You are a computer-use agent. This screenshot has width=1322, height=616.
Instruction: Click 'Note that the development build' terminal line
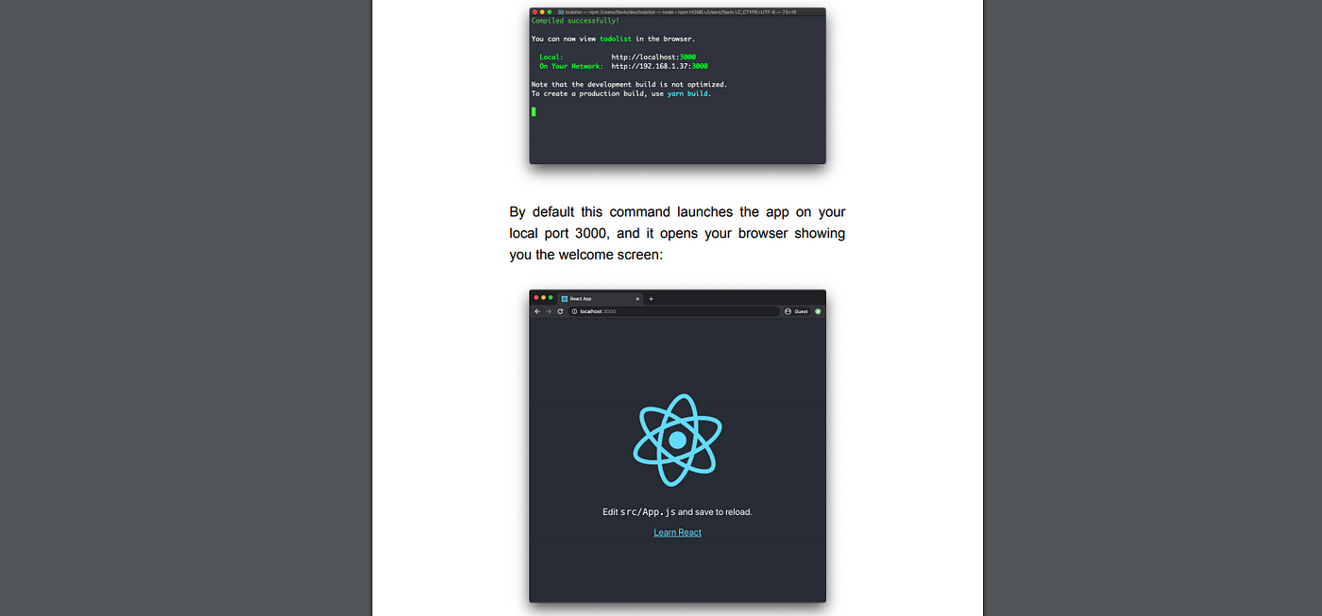coord(629,84)
